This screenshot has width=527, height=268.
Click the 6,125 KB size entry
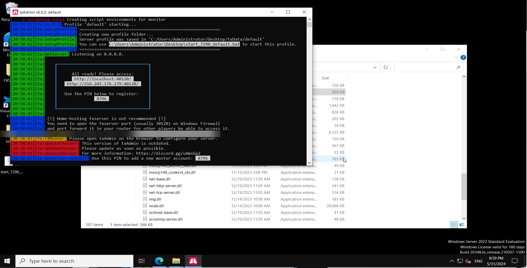click(x=337, y=132)
